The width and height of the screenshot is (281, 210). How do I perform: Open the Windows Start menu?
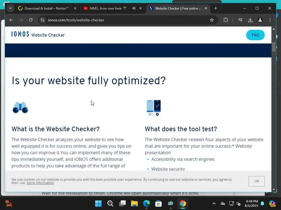pos(98,203)
